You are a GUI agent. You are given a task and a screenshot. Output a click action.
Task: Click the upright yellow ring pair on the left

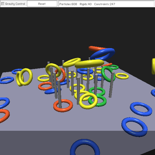tap(24, 77)
